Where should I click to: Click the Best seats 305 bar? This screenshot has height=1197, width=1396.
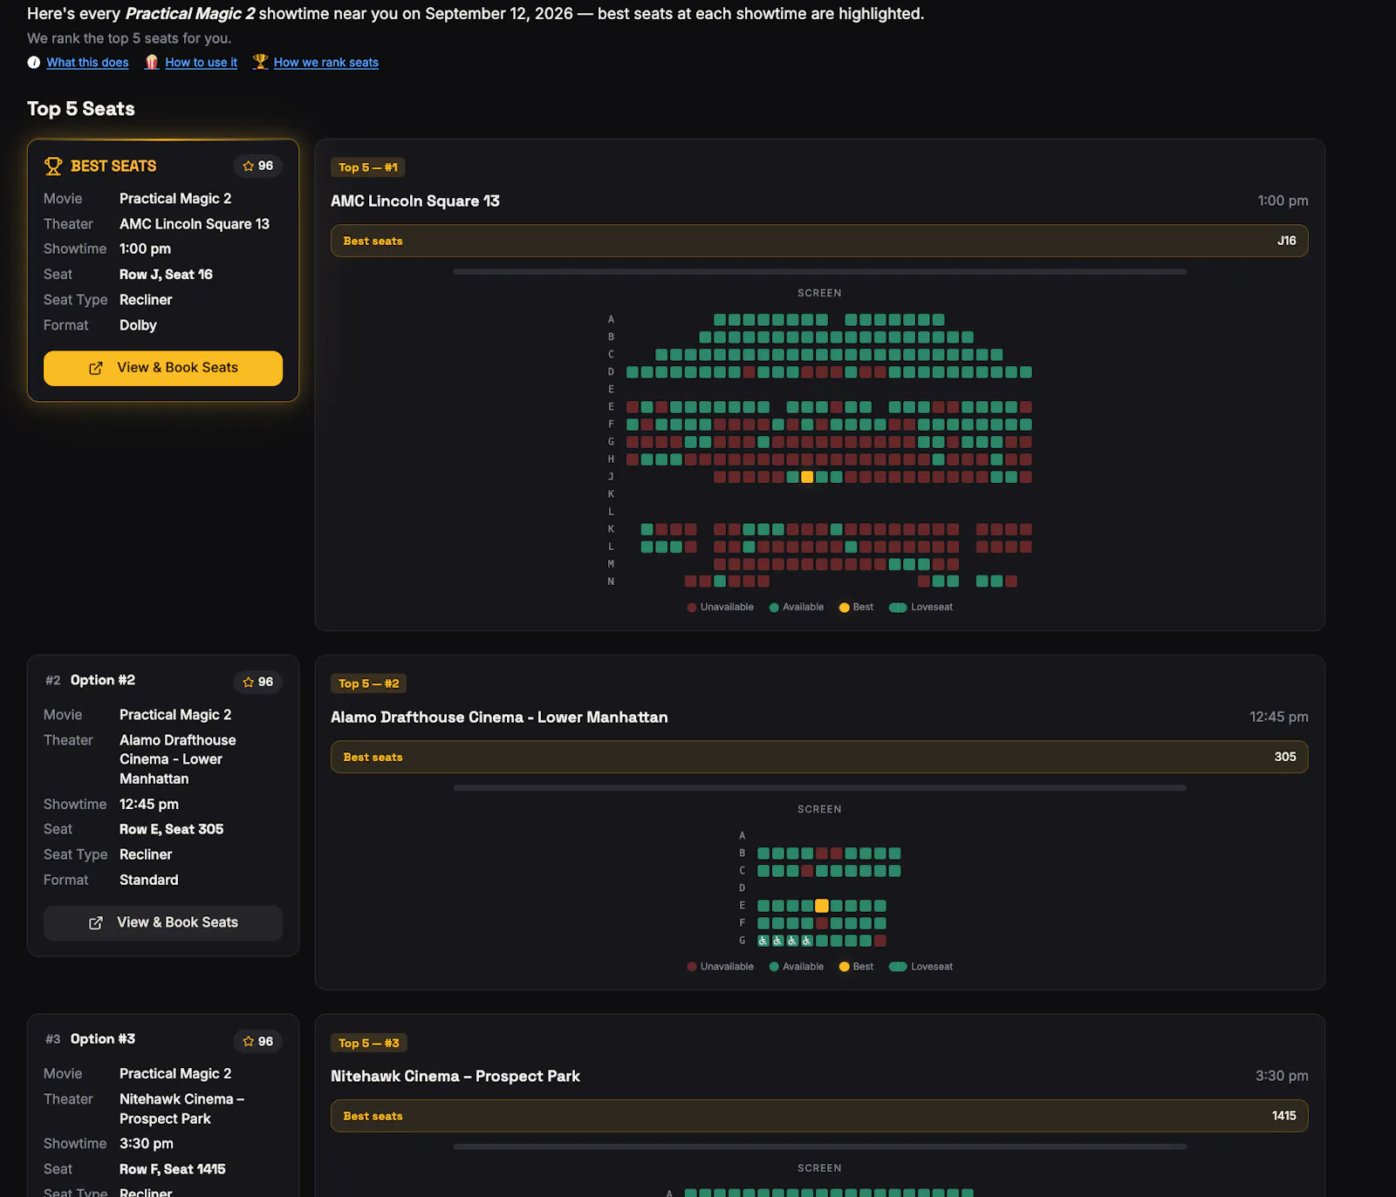coord(819,757)
